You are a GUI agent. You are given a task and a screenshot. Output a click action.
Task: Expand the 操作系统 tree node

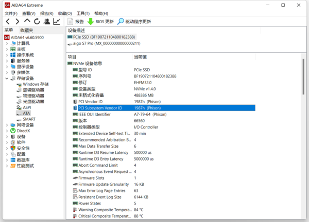tap(7, 55)
